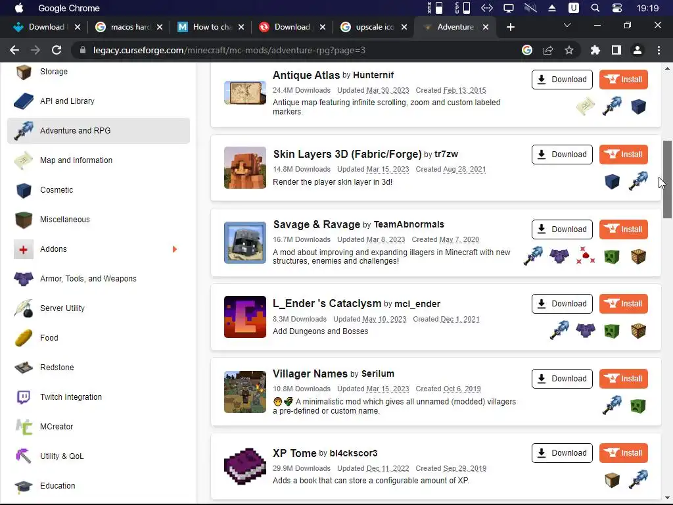Screen dimensions: 673x505
Task: Open the Chrome three-dot menu
Action: [x=659, y=50]
